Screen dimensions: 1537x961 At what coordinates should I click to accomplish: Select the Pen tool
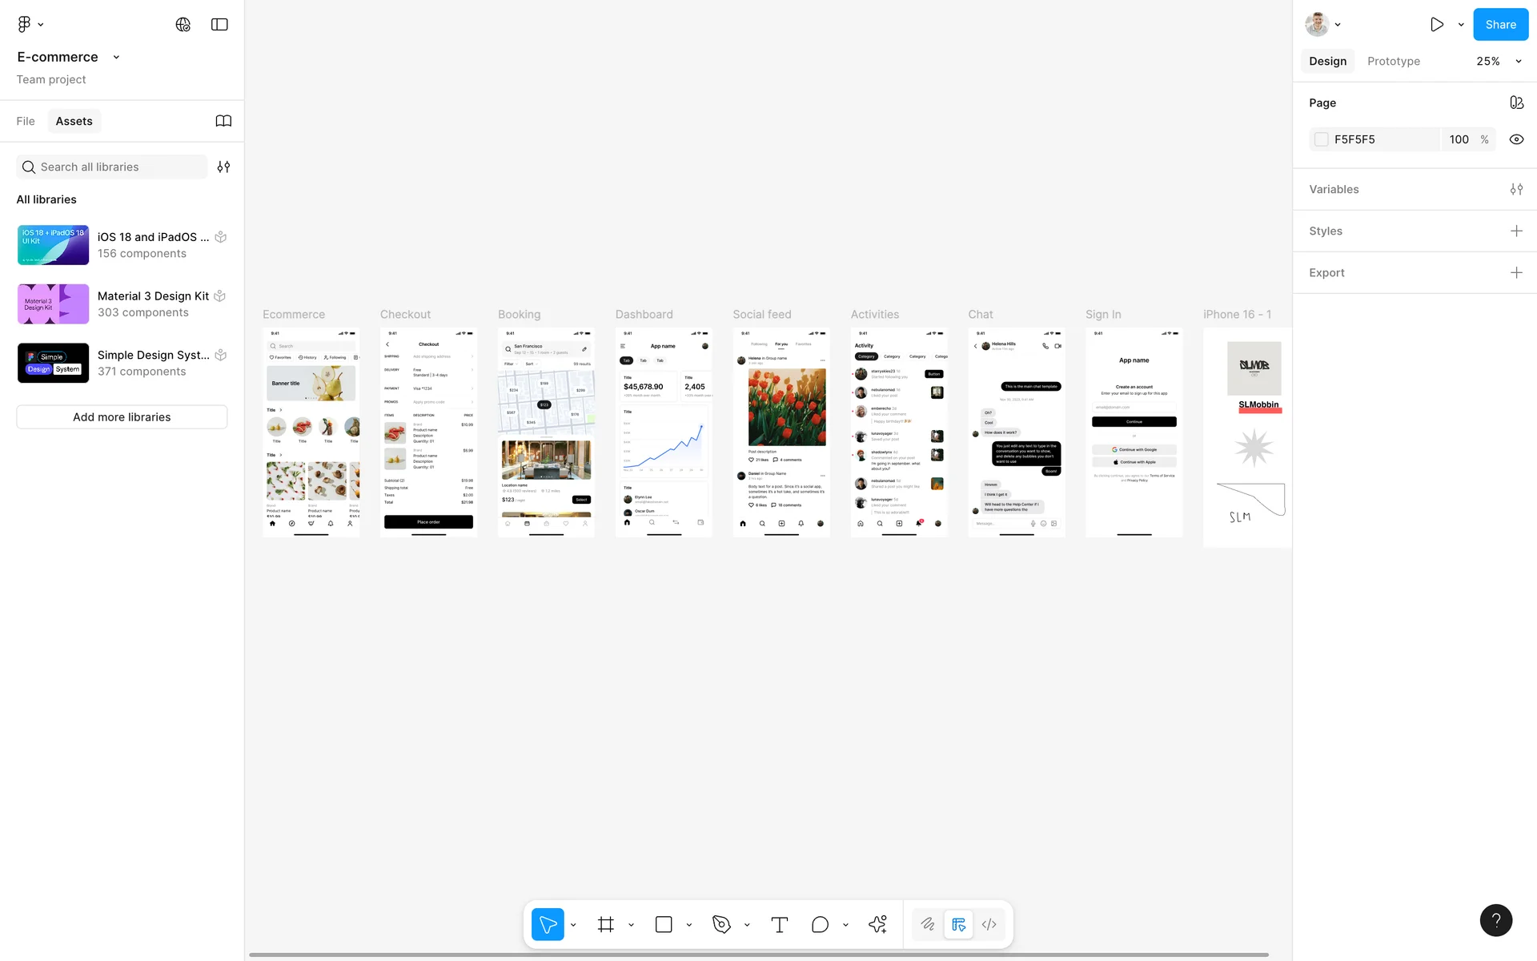click(721, 924)
